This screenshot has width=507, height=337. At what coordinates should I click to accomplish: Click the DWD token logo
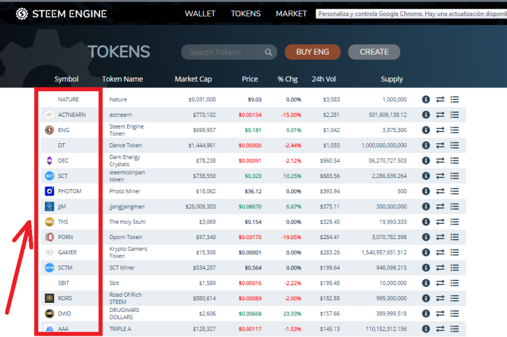tap(49, 313)
